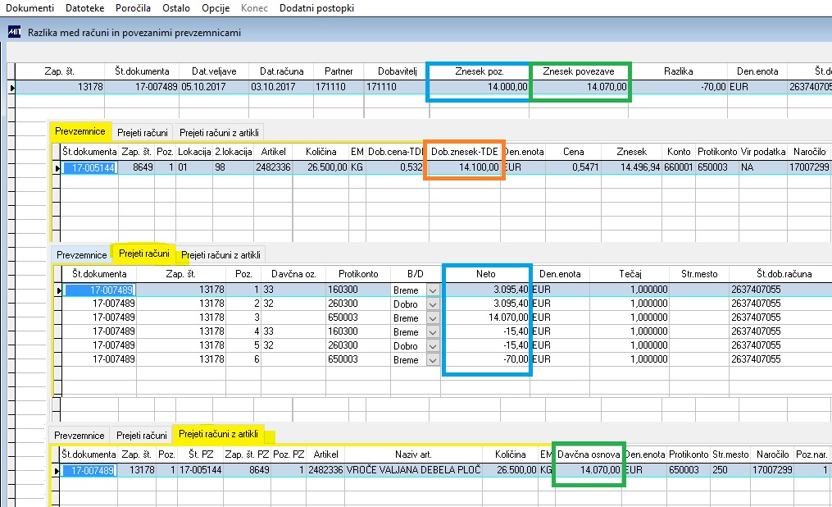Open the Dodatni postopki menu

316,8
